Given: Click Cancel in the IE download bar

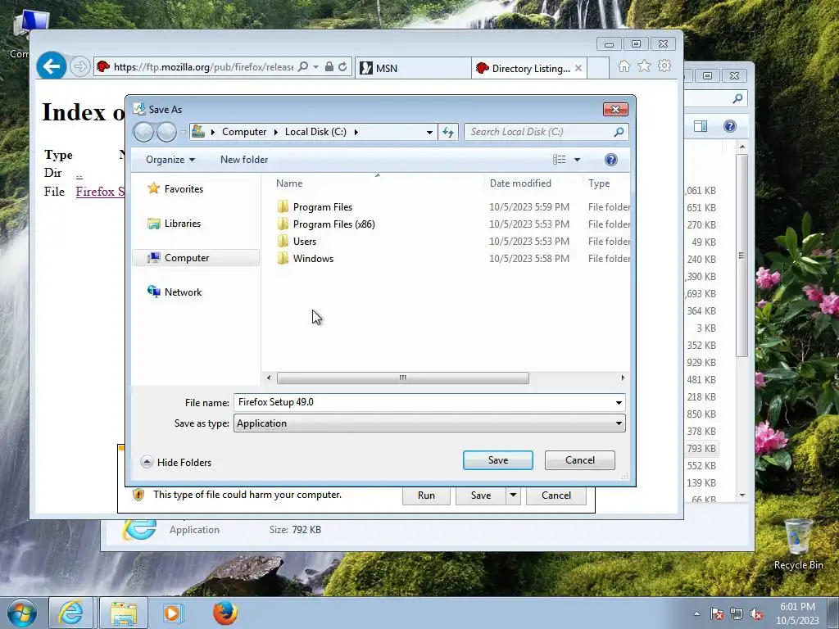Looking at the screenshot, I should click(x=556, y=496).
